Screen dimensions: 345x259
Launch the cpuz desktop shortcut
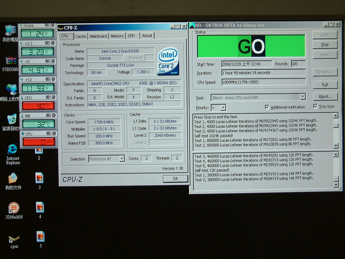pyautogui.click(x=14, y=242)
